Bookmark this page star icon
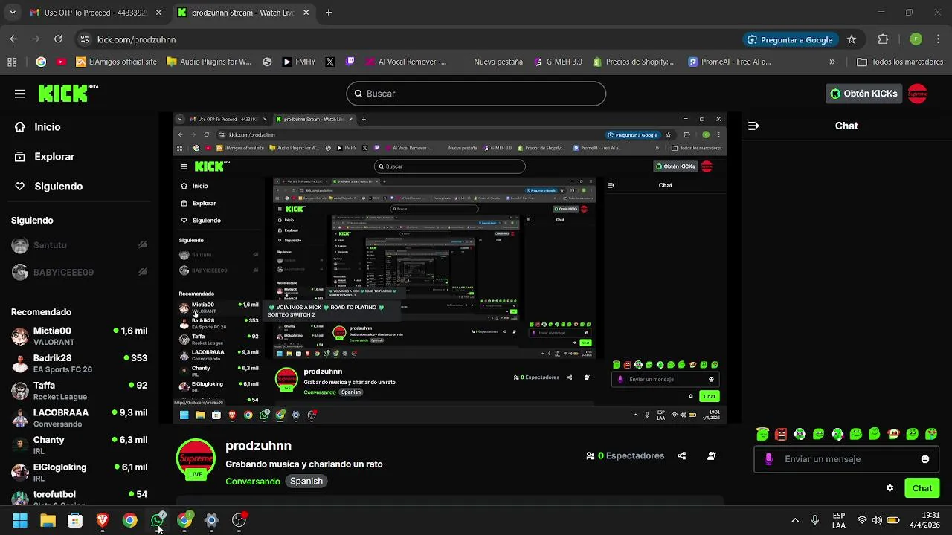 tap(852, 39)
